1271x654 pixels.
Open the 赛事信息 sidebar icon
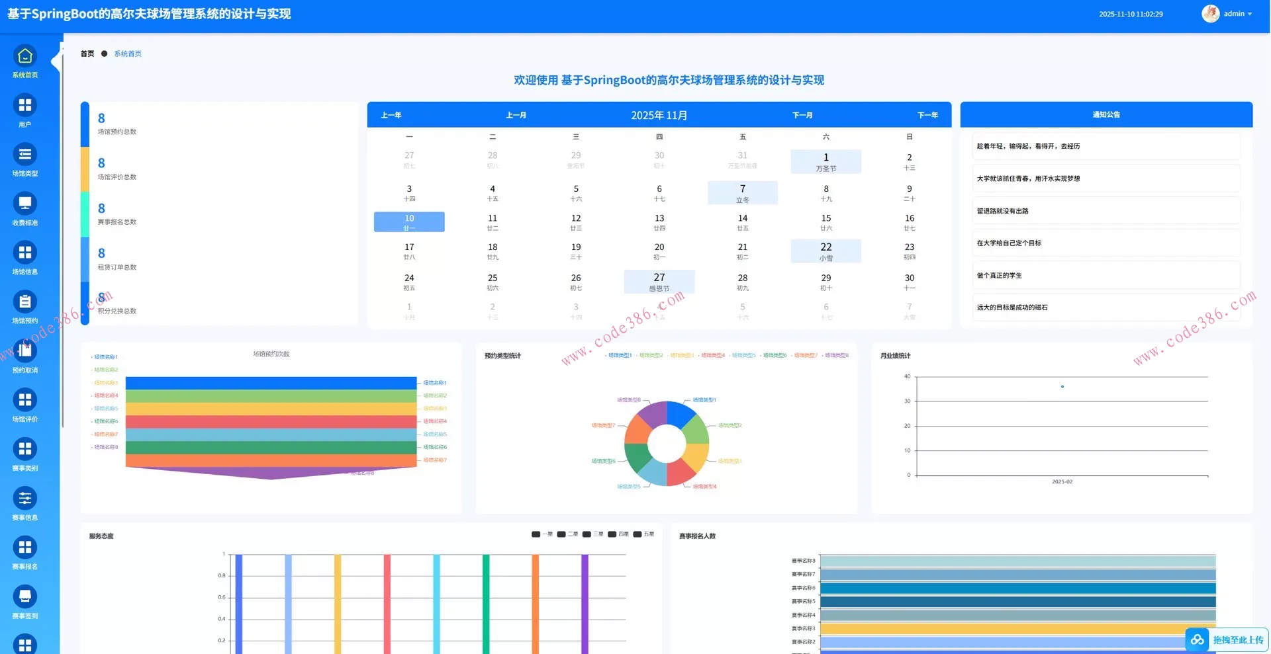coord(24,499)
